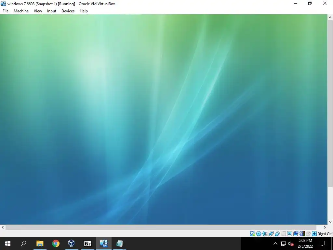The height and width of the screenshot is (250, 333).
Task: Click the Right Ctrl host key label
Action: [x=325, y=234]
